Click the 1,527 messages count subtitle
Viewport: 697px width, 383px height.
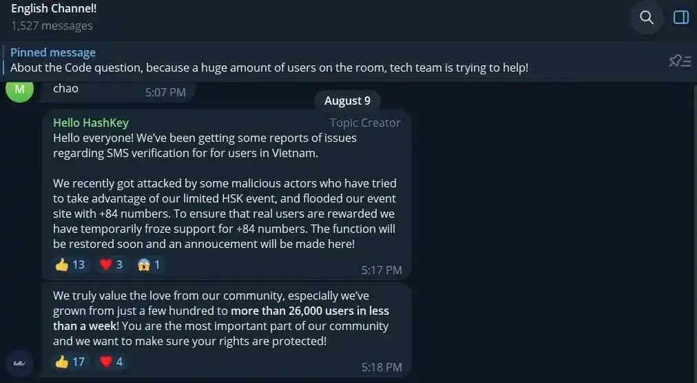[52, 25]
